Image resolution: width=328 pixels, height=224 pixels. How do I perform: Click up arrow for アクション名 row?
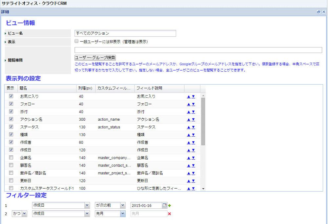coord(189,119)
